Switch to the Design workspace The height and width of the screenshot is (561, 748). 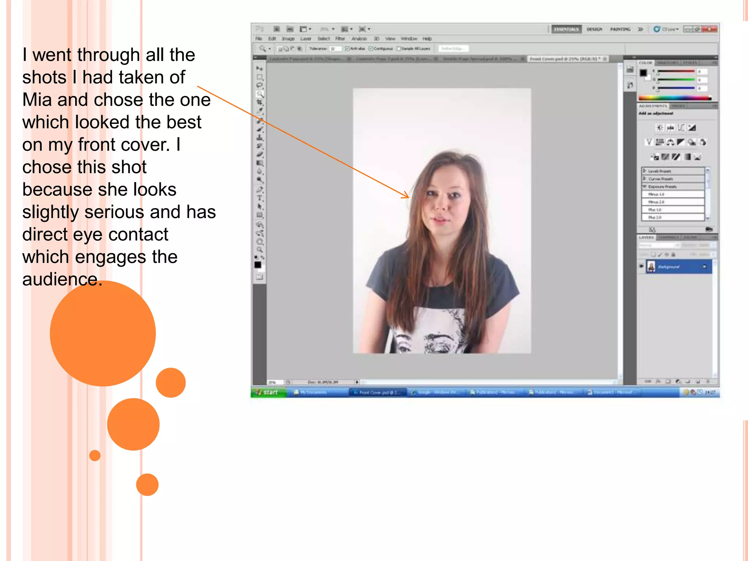coord(594,29)
